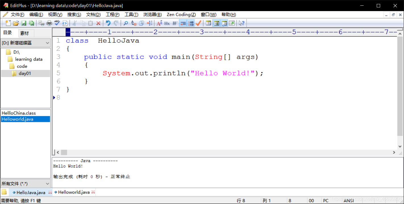Save the current file via Save icon
The height and width of the screenshot is (204, 404).
click(24, 23)
